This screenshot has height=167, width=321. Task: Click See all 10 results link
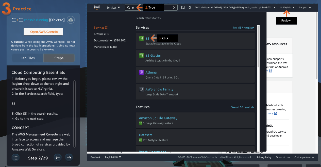(x=243, y=107)
